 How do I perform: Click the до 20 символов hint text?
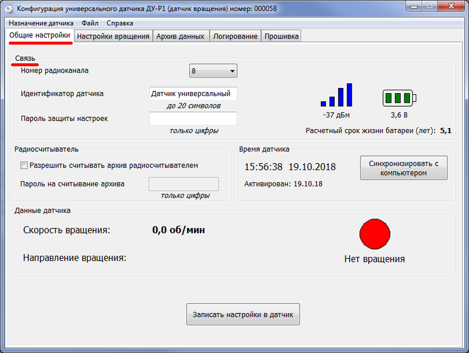click(x=193, y=106)
